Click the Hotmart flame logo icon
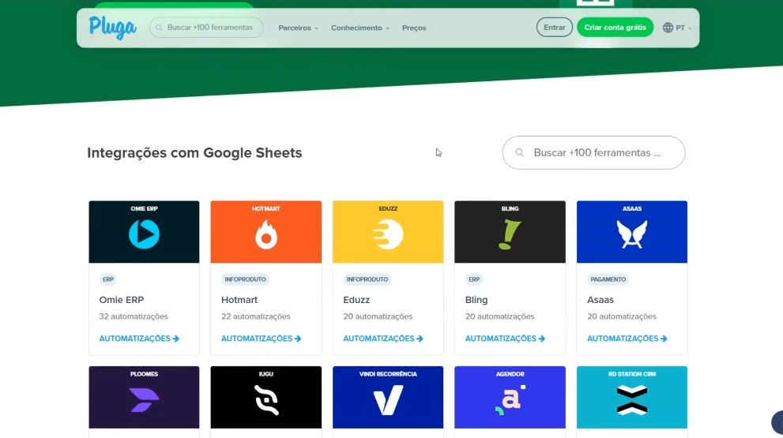 pyautogui.click(x=265, y=234)
